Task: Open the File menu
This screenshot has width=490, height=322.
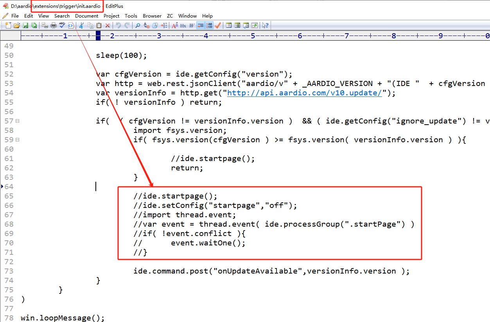Action: (x=15, y=16)
